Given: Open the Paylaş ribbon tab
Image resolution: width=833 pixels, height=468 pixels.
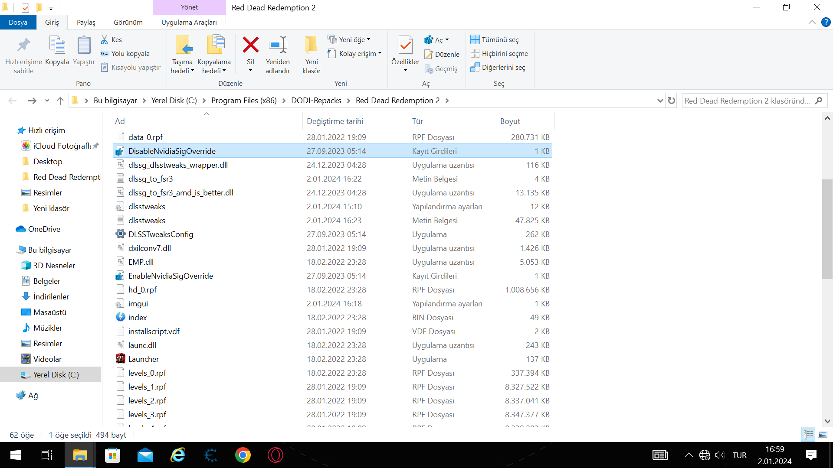Looking at the screenshot, I should pos(86,23).
